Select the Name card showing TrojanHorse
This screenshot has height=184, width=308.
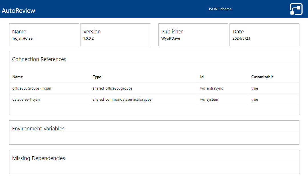coord(44,35)
